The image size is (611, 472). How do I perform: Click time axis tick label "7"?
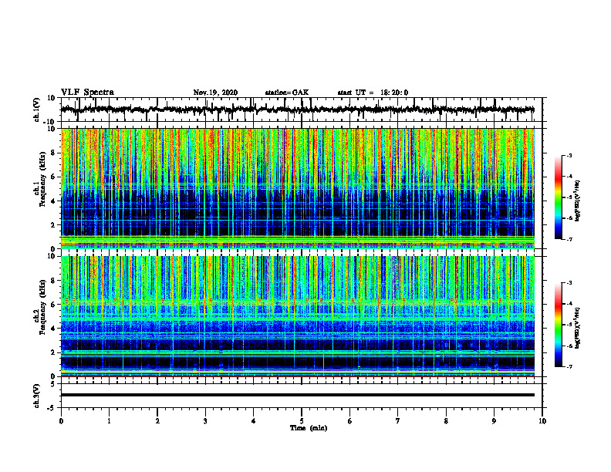pos(398,421)
